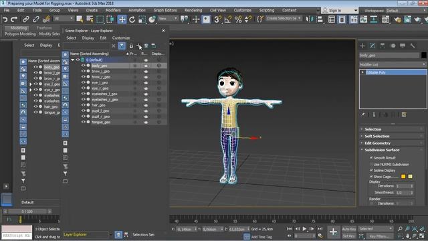This screenshot has height=241, width=428.
Task: Open the Create tab plus icon
Action: (362, 46)
